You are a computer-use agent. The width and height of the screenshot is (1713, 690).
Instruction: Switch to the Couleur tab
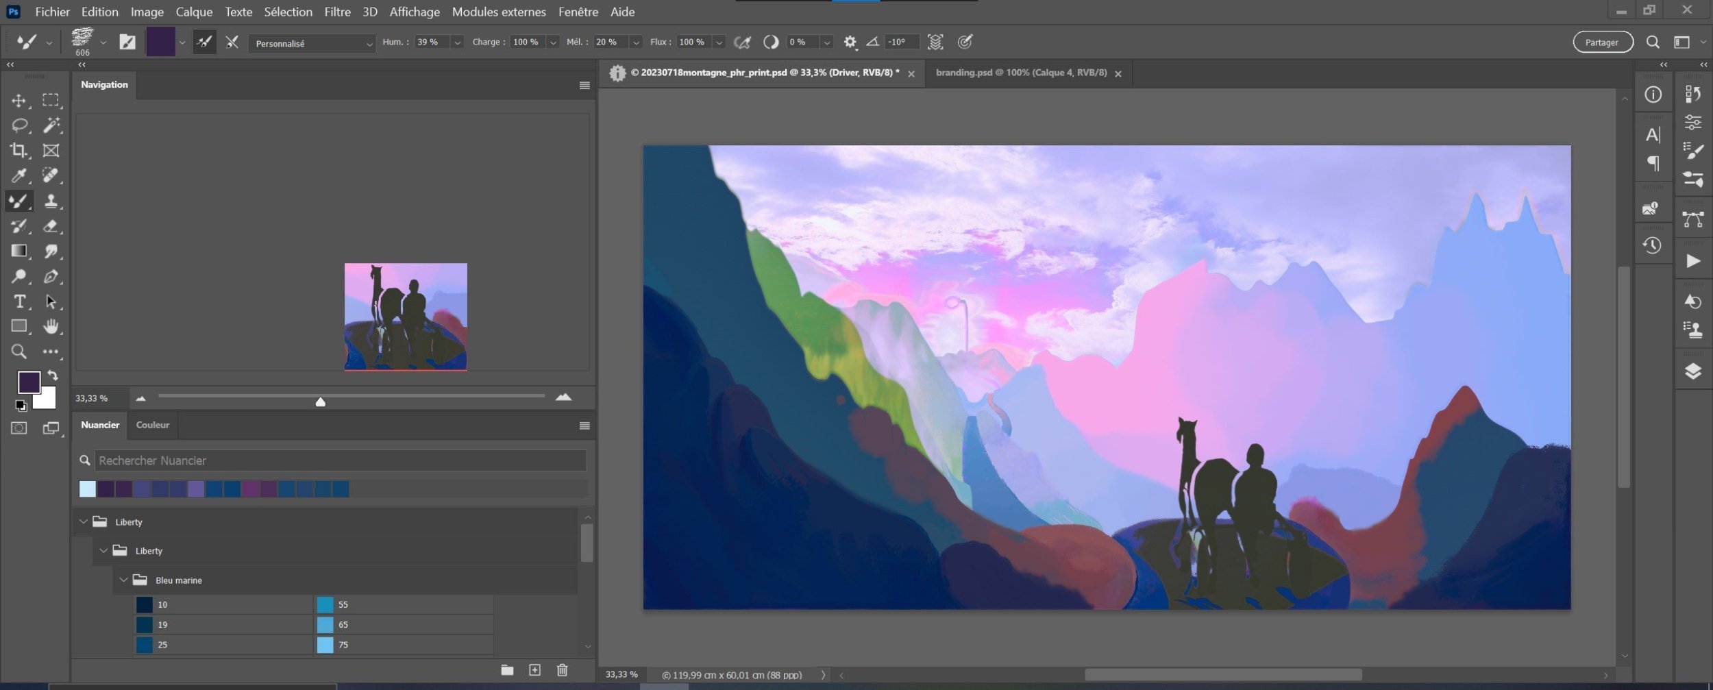tap(152, 425)
